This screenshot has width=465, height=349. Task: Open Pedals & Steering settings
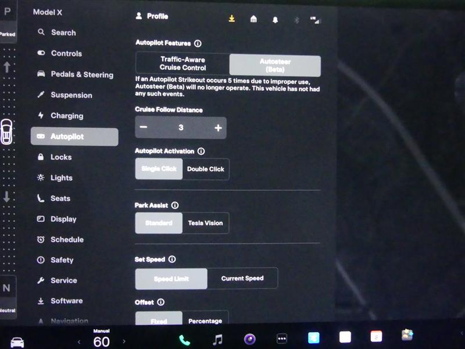point(76,74)
